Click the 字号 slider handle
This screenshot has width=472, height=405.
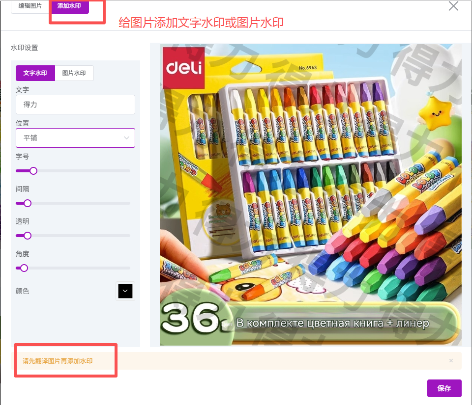coord(33,171)
